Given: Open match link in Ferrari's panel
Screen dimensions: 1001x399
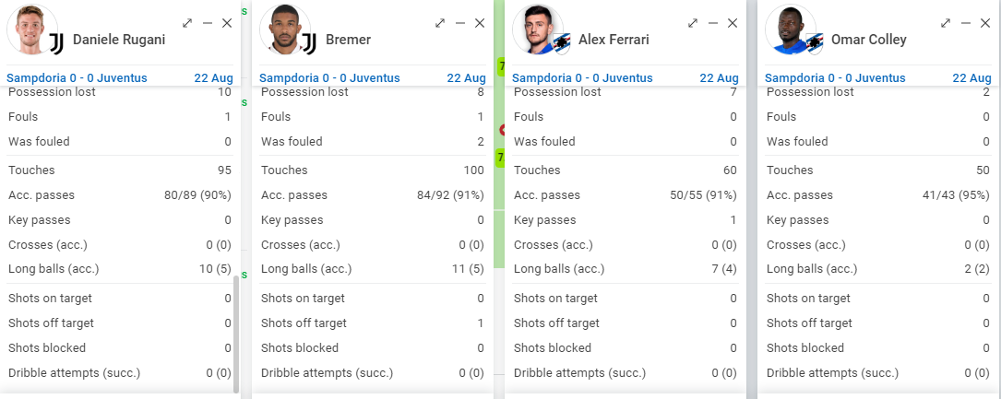Looking at the screenshot, I should [x=583, y=78].
